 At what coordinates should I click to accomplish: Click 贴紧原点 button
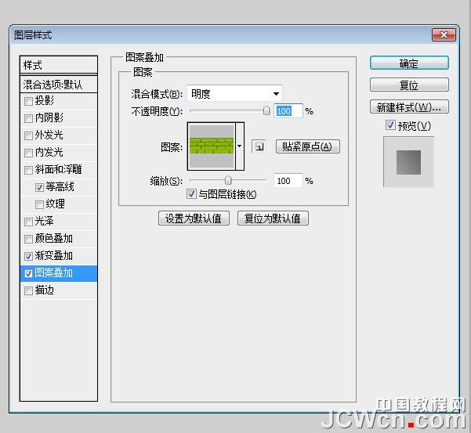tap(307, 146)
